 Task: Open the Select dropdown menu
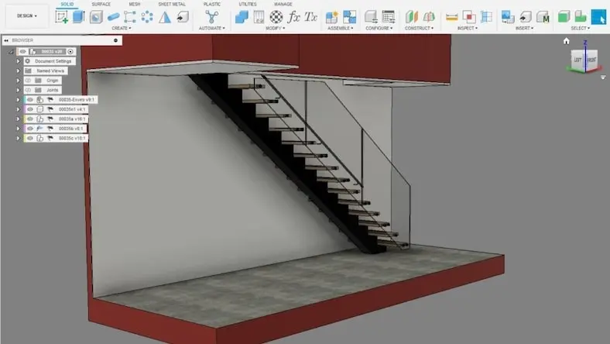[x=581, y=29]
